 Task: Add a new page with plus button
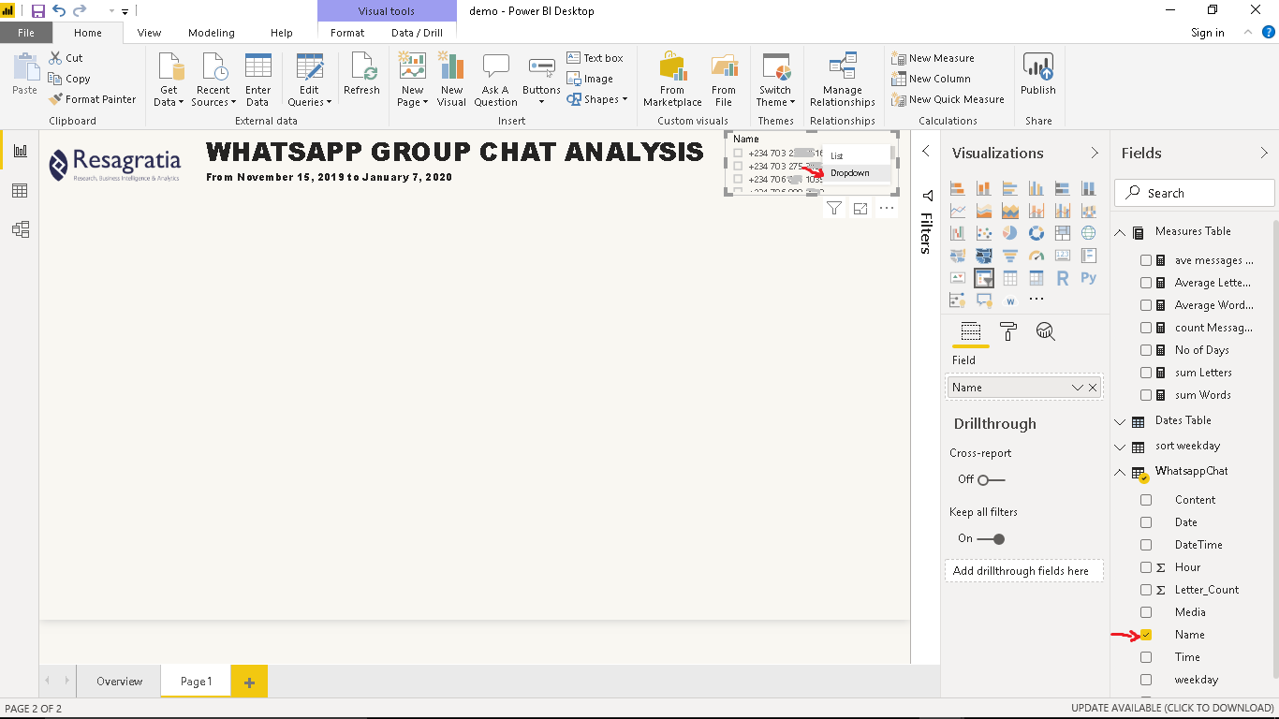pos(249,682)
